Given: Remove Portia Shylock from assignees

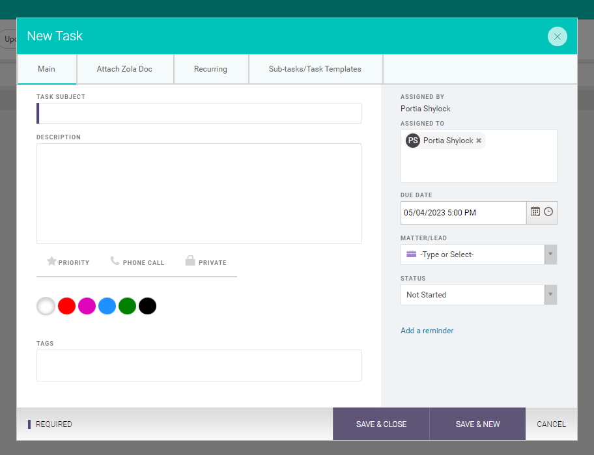Looking at the screenshot, I should [479, 141].
